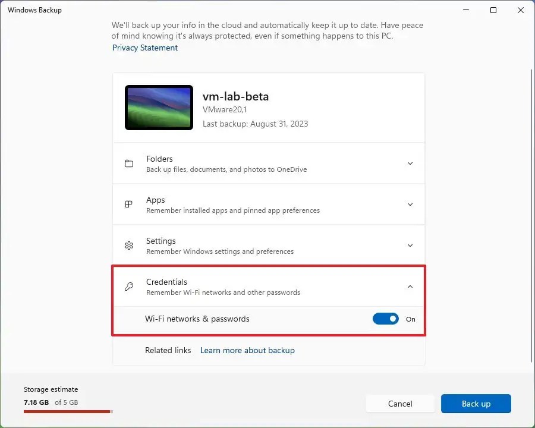
Task: Click Learn more about backup
Action: 247,350
